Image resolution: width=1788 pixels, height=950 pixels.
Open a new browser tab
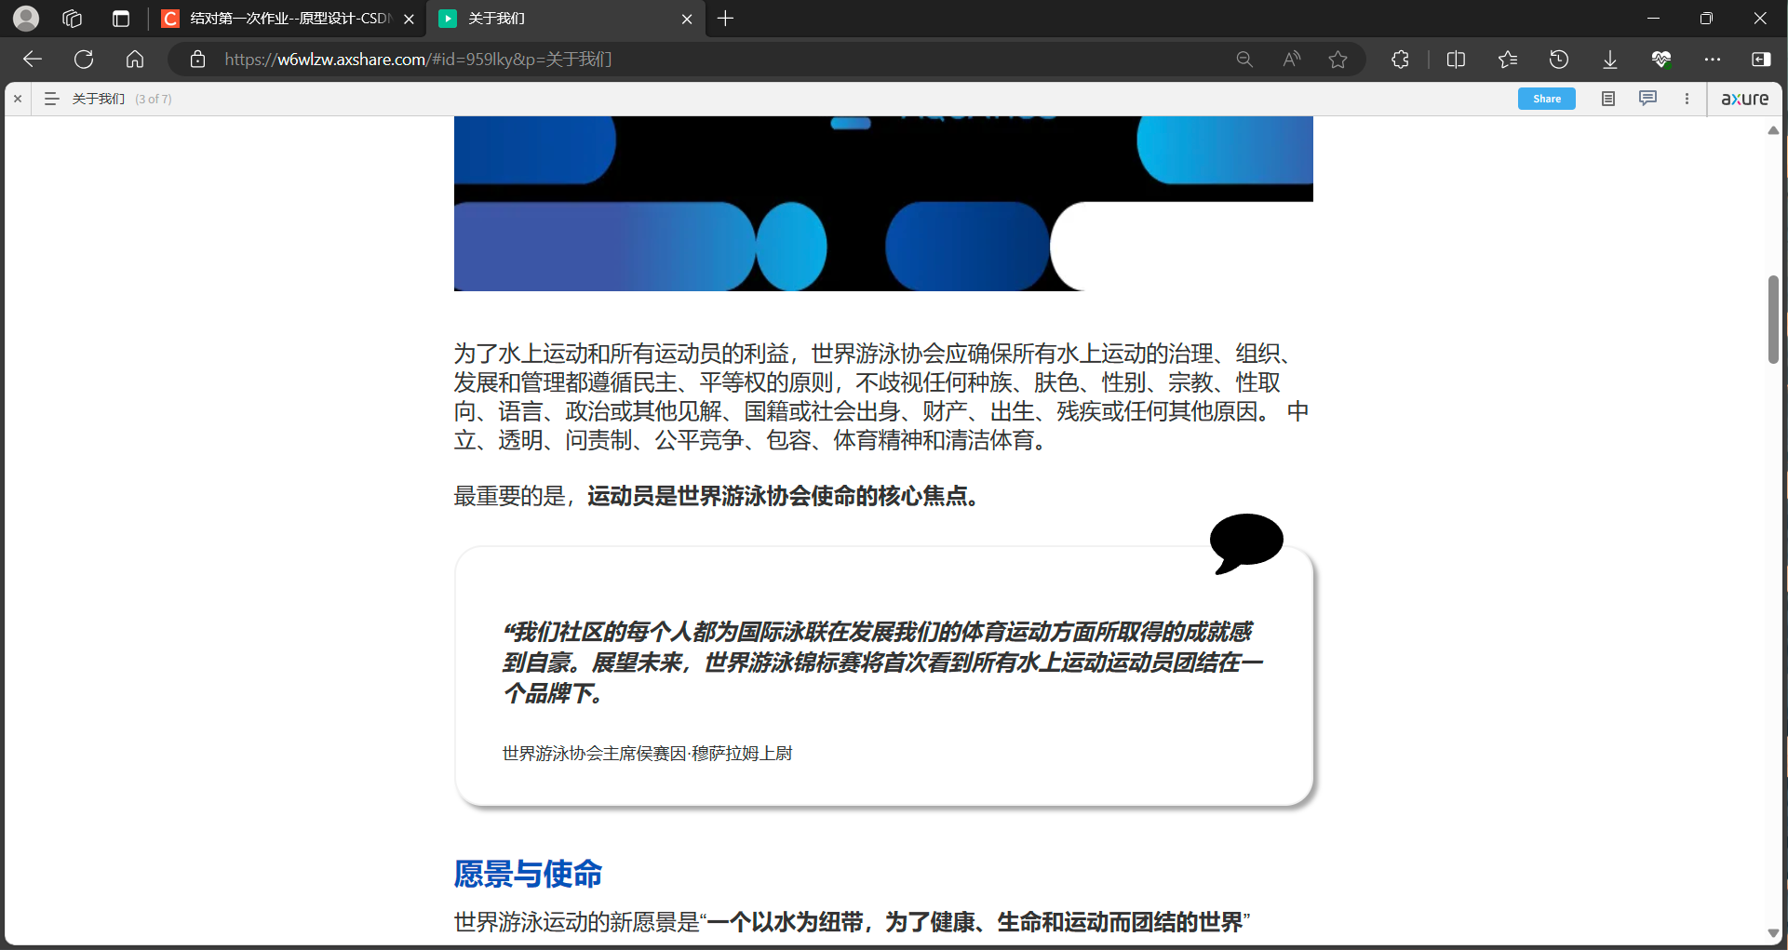(726, 19)
